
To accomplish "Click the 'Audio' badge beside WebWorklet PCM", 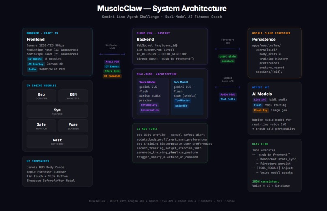I will (32, 69).
